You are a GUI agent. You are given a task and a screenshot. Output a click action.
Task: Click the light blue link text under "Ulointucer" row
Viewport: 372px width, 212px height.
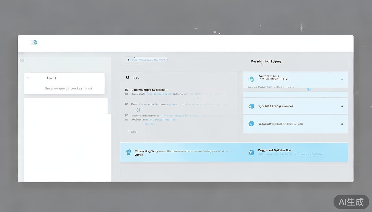149,124
